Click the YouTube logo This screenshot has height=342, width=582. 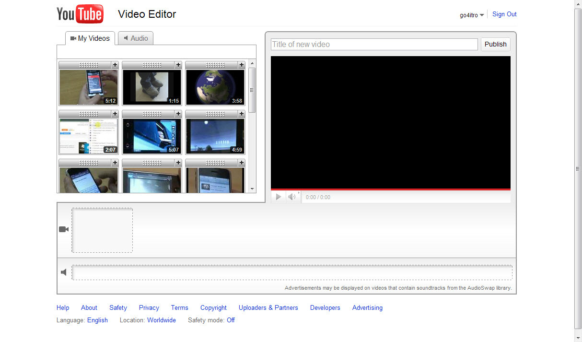pos(80,14)
